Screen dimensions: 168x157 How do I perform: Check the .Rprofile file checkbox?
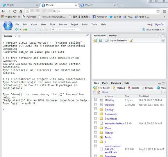[95, 104]
